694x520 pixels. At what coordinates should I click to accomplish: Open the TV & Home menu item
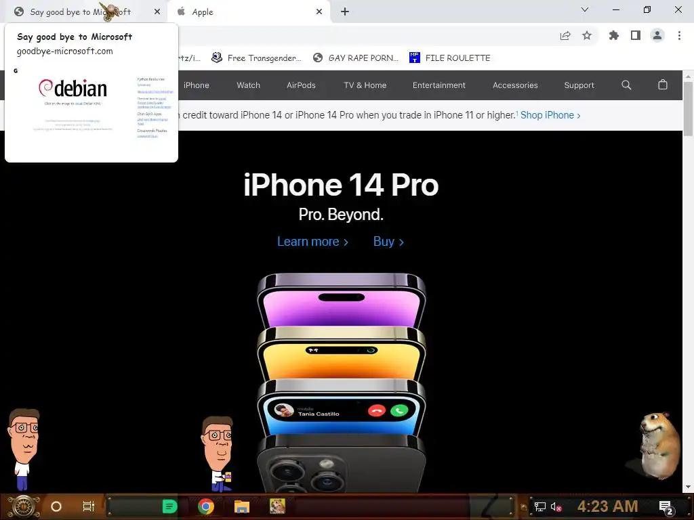tap(365, 85)
